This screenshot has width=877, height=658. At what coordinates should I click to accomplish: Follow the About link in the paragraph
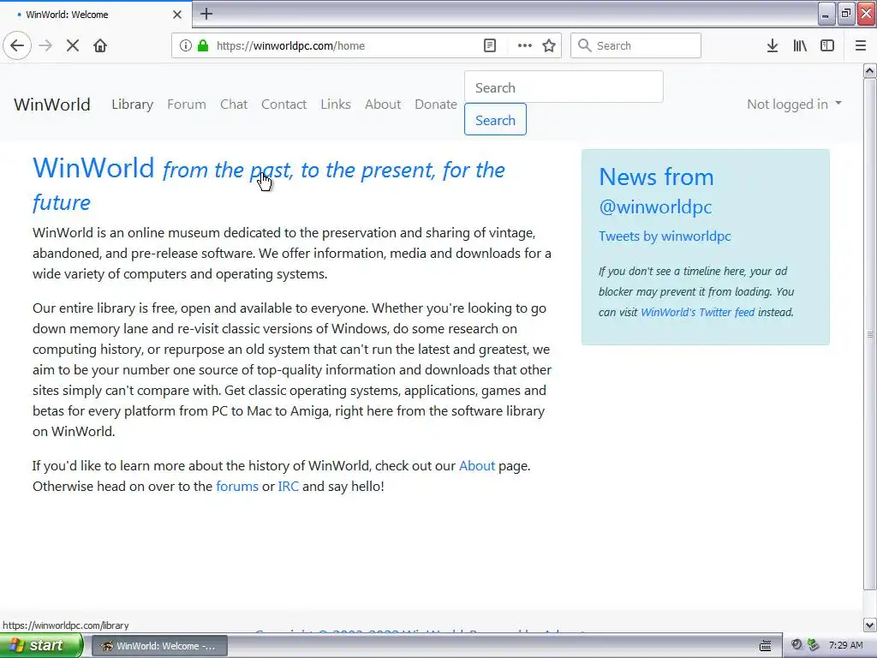point(476,465)
